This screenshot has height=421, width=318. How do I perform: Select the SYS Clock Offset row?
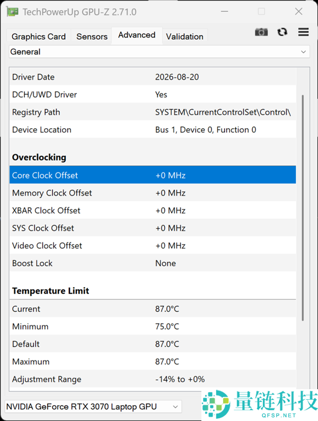click(153, 228)
